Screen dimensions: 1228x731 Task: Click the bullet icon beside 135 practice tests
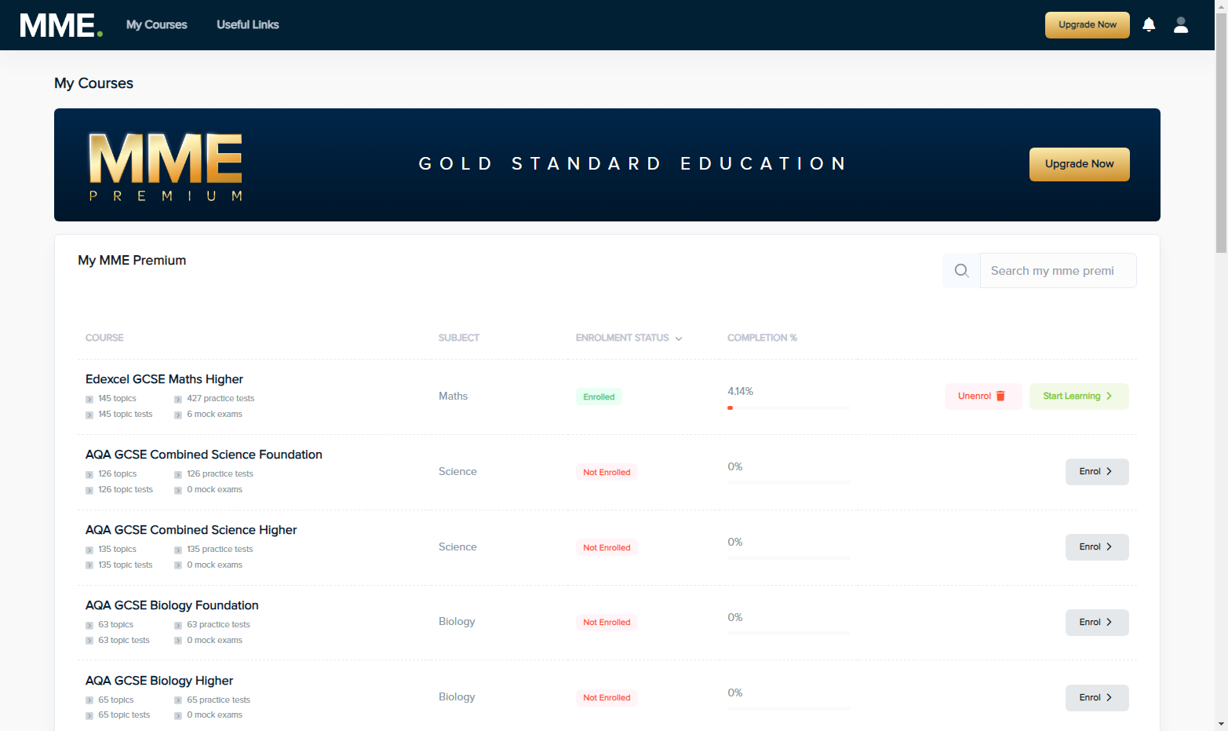178,550
